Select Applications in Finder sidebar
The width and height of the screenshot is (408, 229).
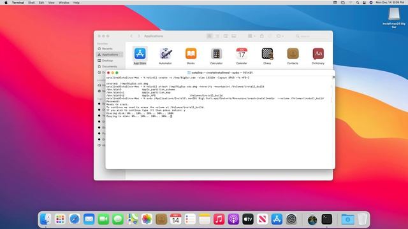109,55
